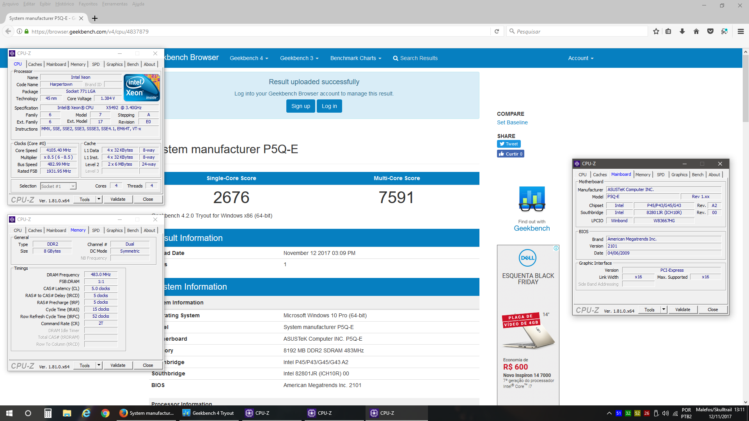Bookmark this page with the star icon
This screenshot has height=421, width=749.
click(x=656, y=31)
